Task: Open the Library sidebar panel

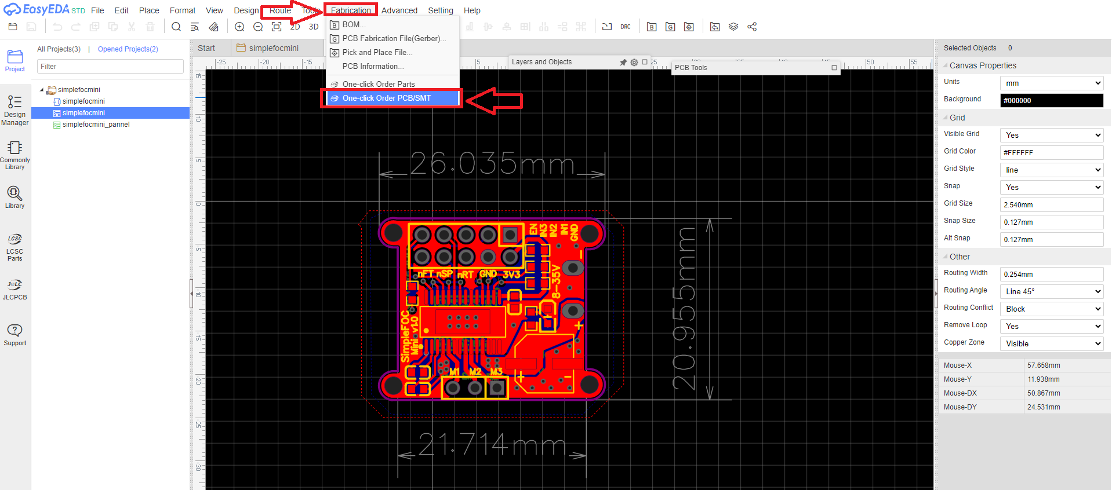Action: point(15,197)
